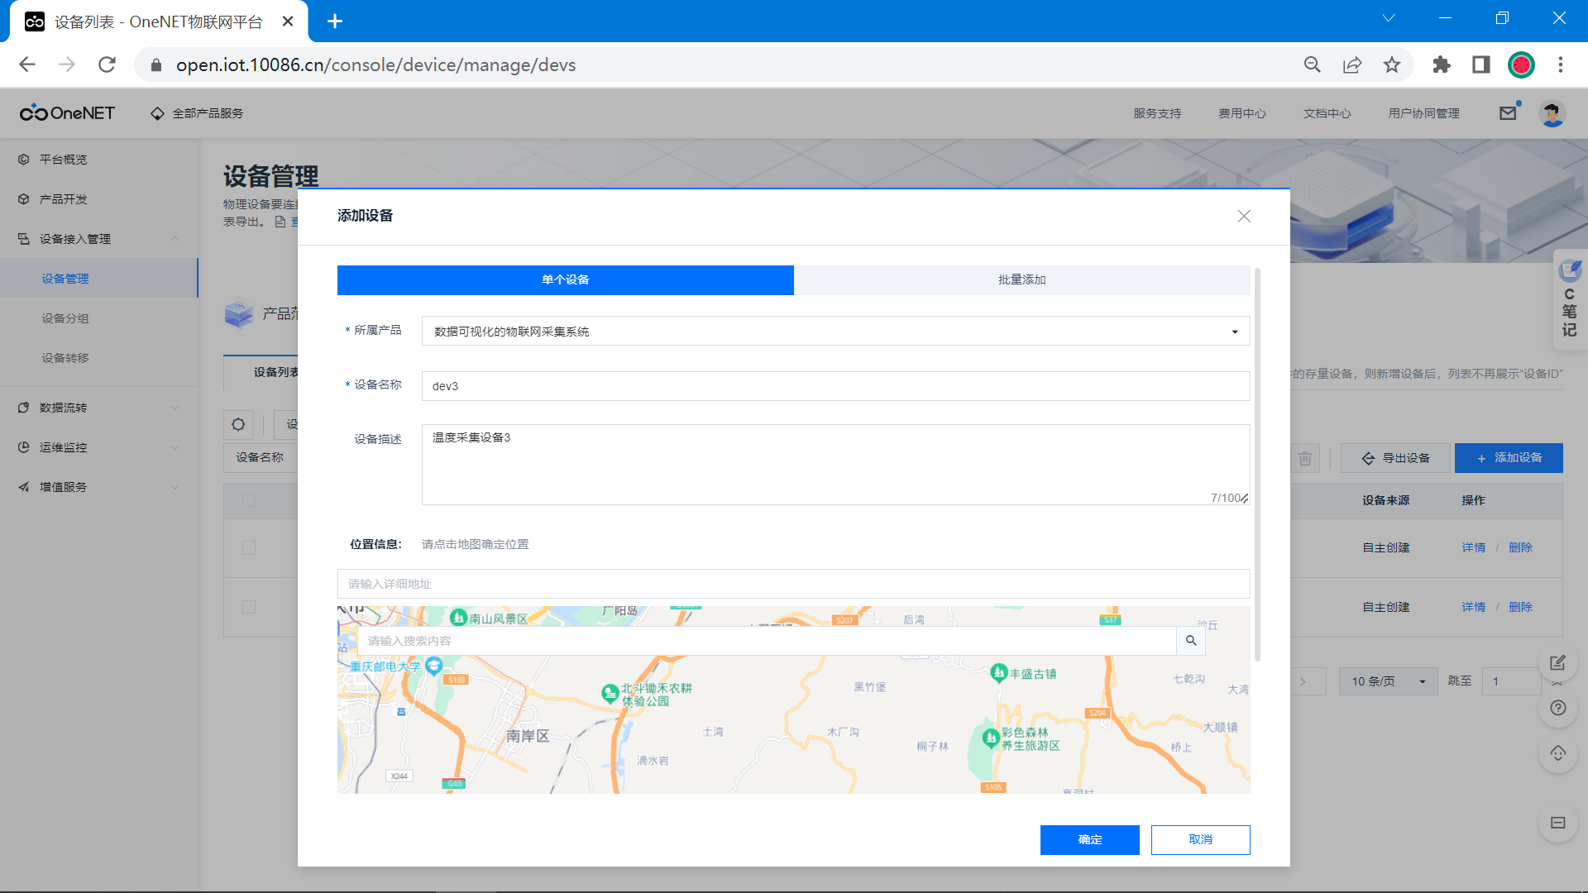The width and height of the screenshot is (1588, 893).
Task: Click the edit feedback floating icon
Action: point(1558,662)
